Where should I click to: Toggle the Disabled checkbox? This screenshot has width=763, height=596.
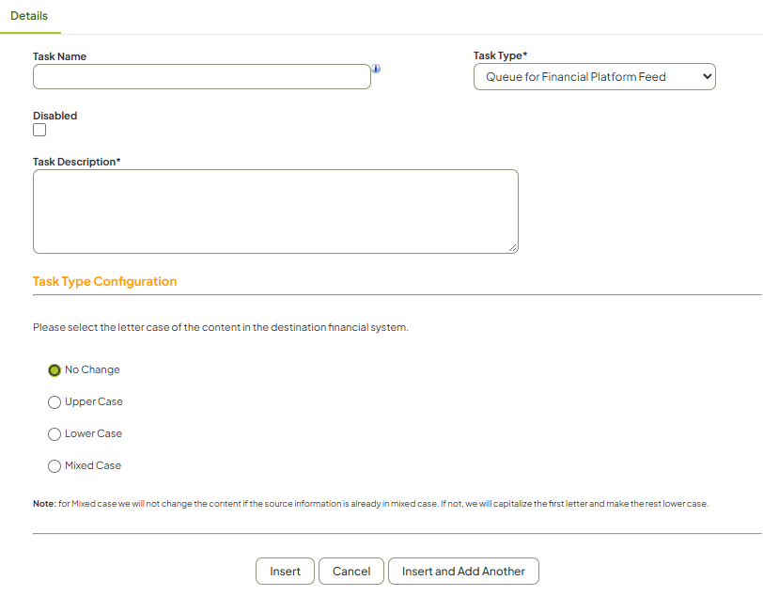pyautogui.click(x=39, y=130)
